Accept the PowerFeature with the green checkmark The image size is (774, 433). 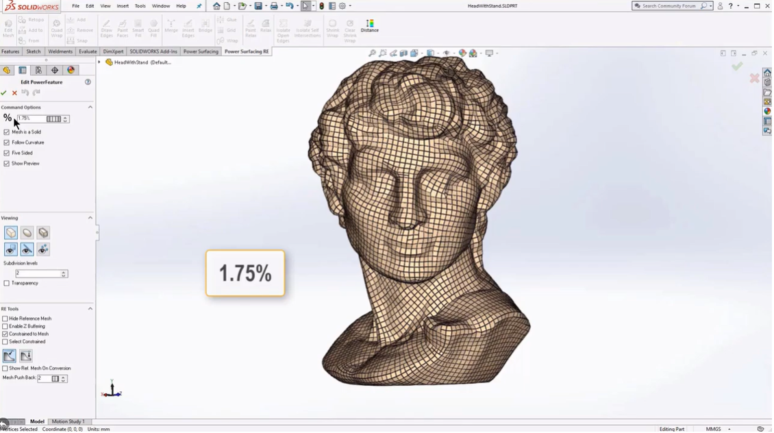[4, 92]
